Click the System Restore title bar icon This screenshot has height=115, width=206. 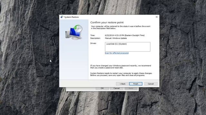tap(62, 17)
